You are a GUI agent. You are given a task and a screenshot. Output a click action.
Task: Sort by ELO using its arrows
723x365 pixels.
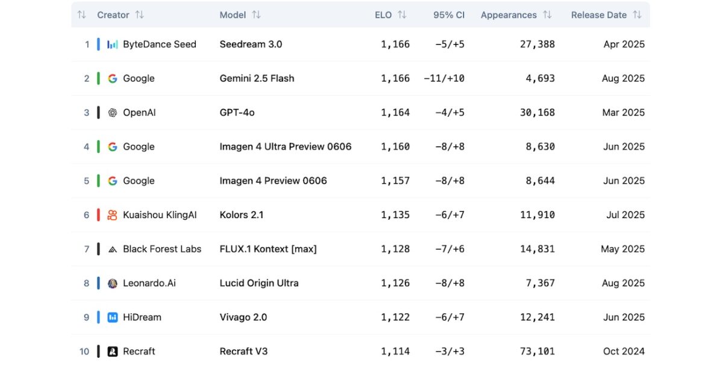click(402, 14)
